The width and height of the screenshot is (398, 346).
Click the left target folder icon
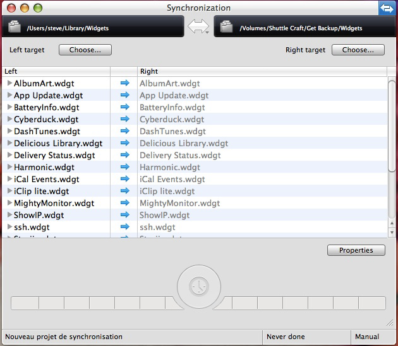[16, 27]
